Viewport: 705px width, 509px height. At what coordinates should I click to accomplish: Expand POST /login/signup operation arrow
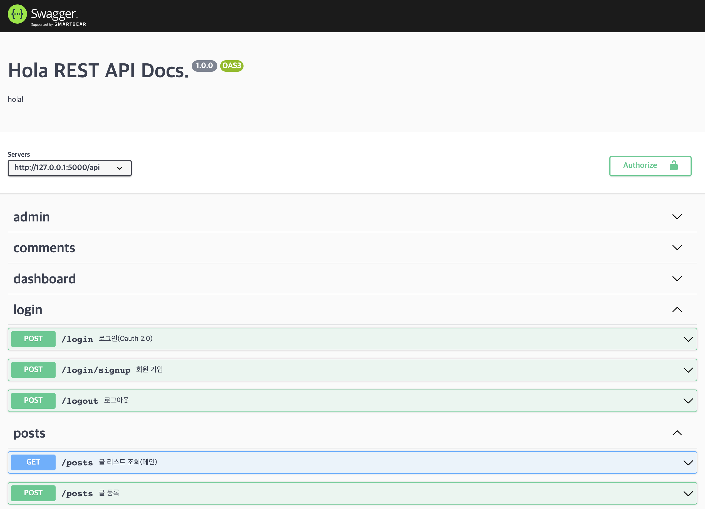point(688,370)
